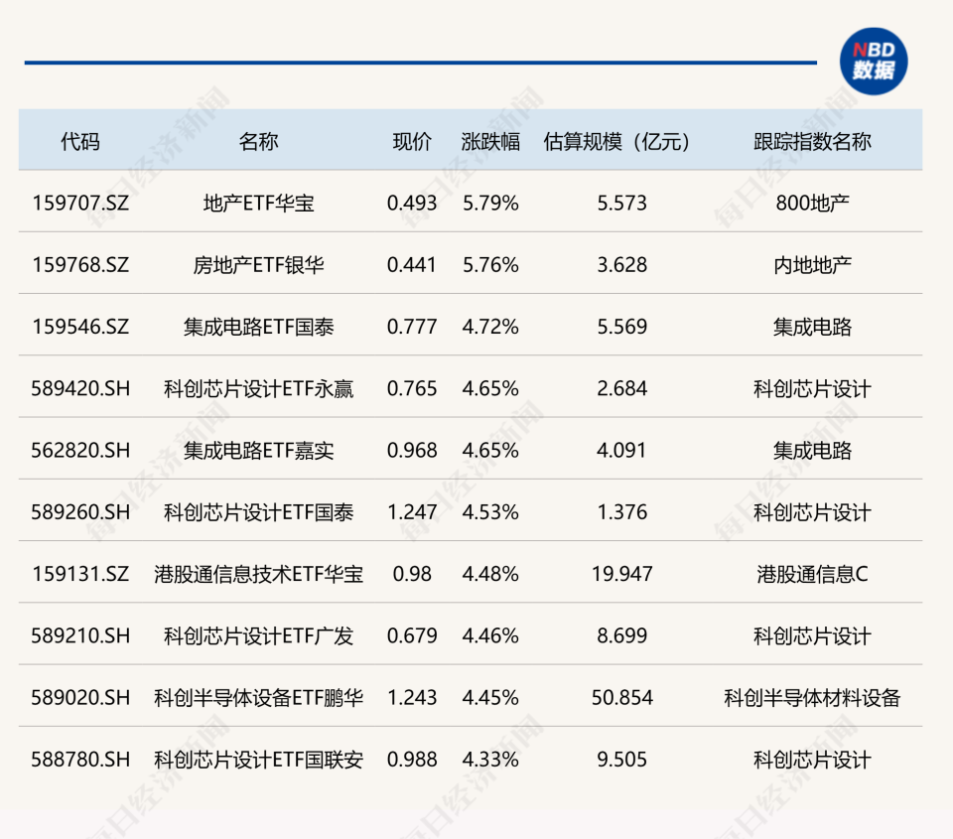Click the scale value 2.684

coord(621,388)
